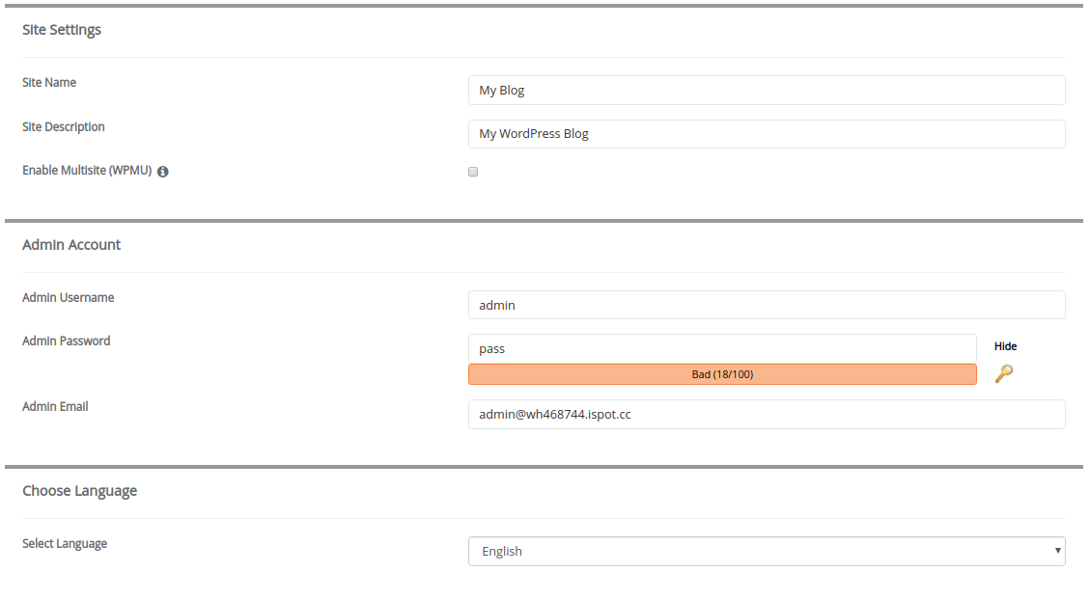Screen dimensions: 1090x600
Task: Select the Admin Password field
Action: point(722,348)
